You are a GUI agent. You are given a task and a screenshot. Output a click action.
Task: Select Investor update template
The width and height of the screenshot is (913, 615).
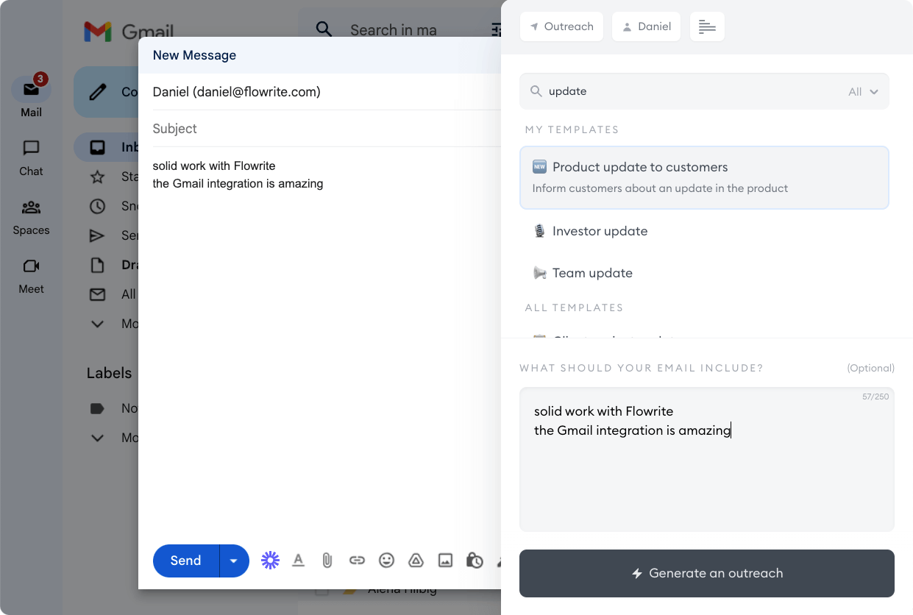tap(704, 231)
